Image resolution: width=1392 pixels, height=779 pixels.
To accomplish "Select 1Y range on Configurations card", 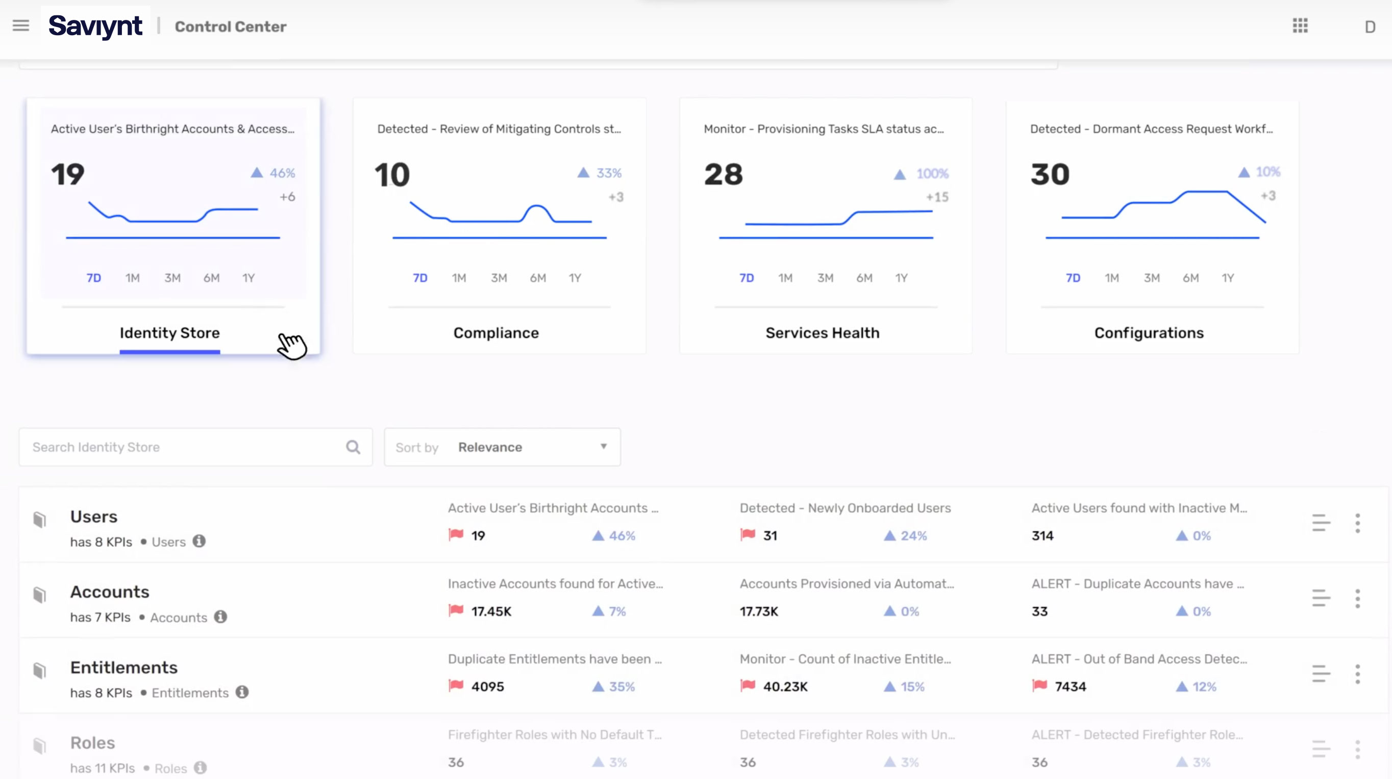I will click(1227, 278).
